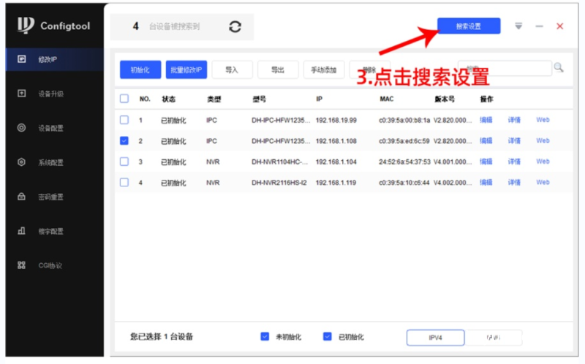Image resolution: width=585 pixels, height=364 pixels.
Task: Open Web link for 192.168.1.108
Action: (543, 140)
